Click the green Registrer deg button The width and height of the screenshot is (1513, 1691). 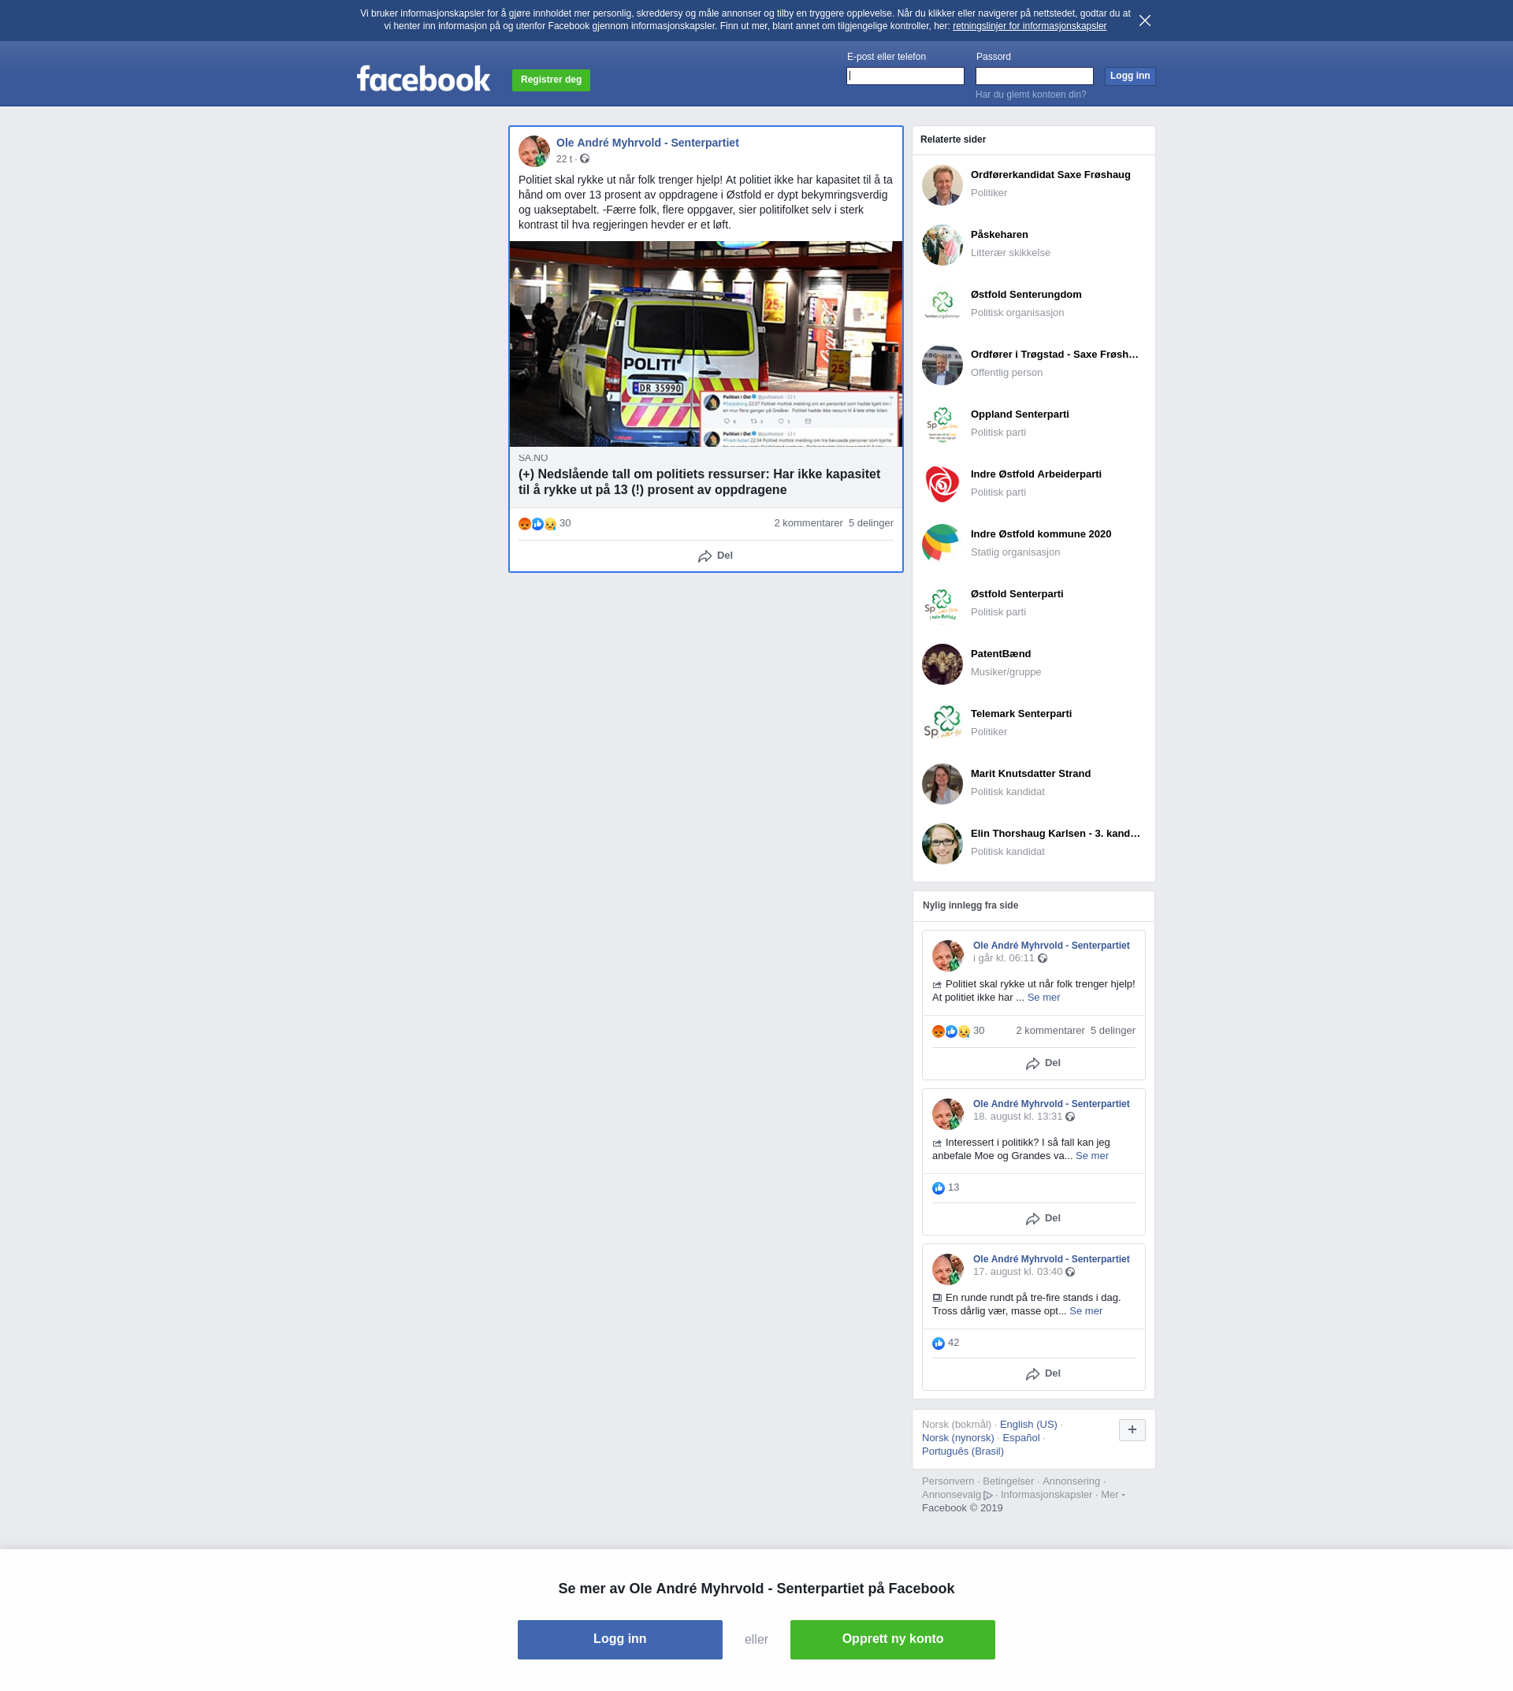coord(550,80)
